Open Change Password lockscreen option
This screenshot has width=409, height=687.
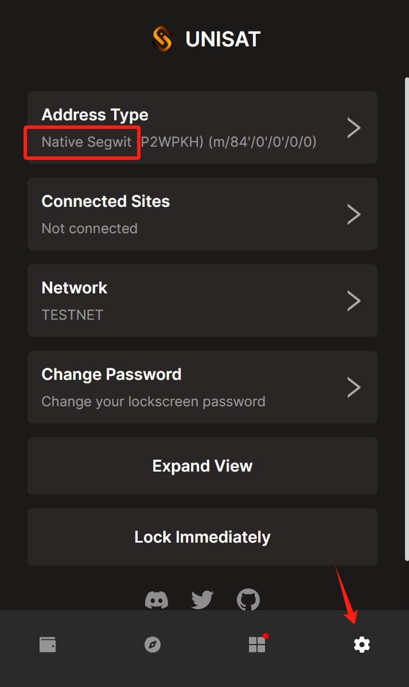pos(202,387)
